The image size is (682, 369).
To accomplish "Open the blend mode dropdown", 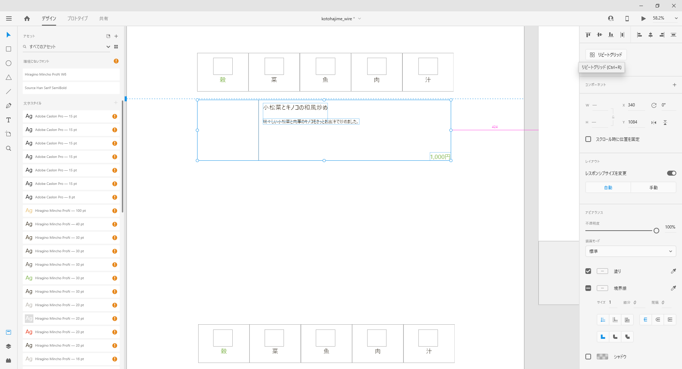I will coord(630,251).
